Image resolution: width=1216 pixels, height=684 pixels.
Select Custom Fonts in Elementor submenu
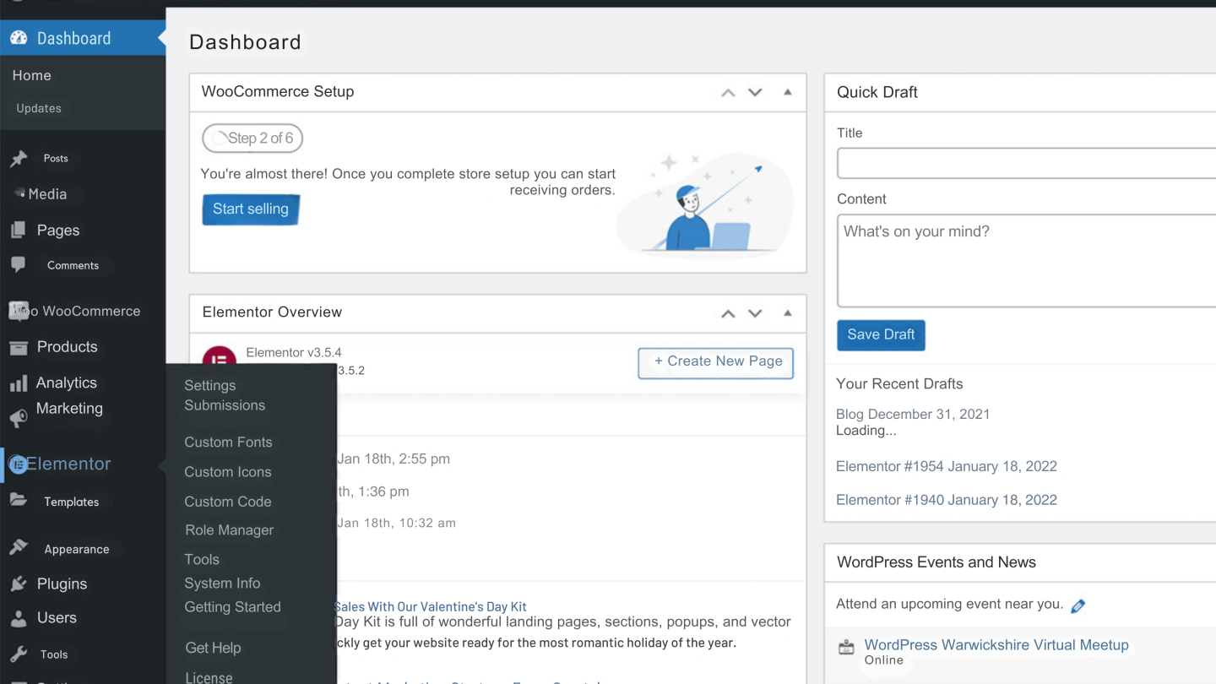coord(228,442)
